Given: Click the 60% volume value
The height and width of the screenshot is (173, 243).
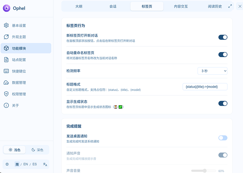Looking at the screenshot, I should point(221,171).
